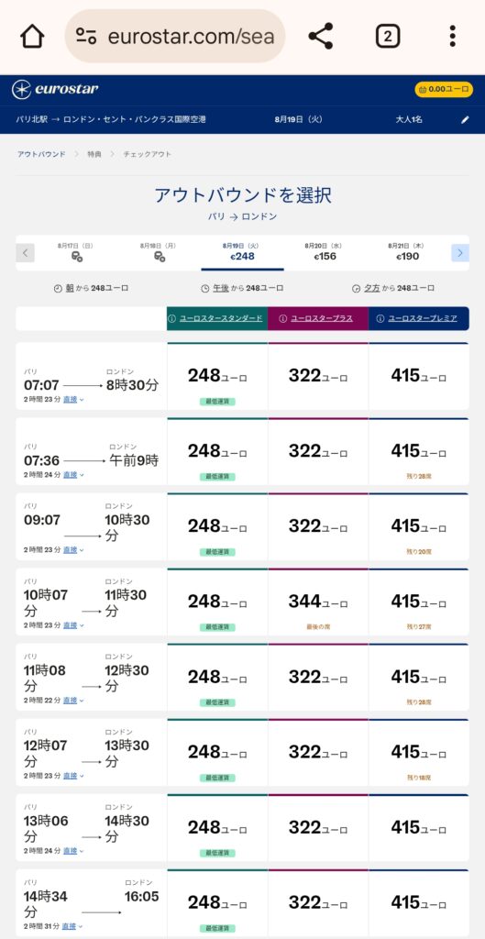Click the pencil icon to edit search
Screen dimensions: 485x939
tap(465, 120)
